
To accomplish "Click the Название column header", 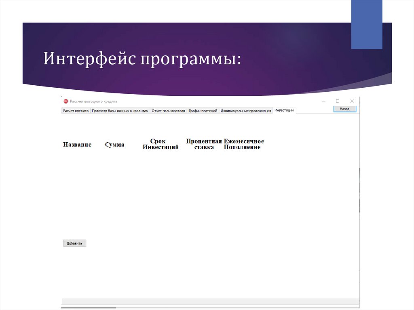I will pyautogui.click(x=77, y=144).
